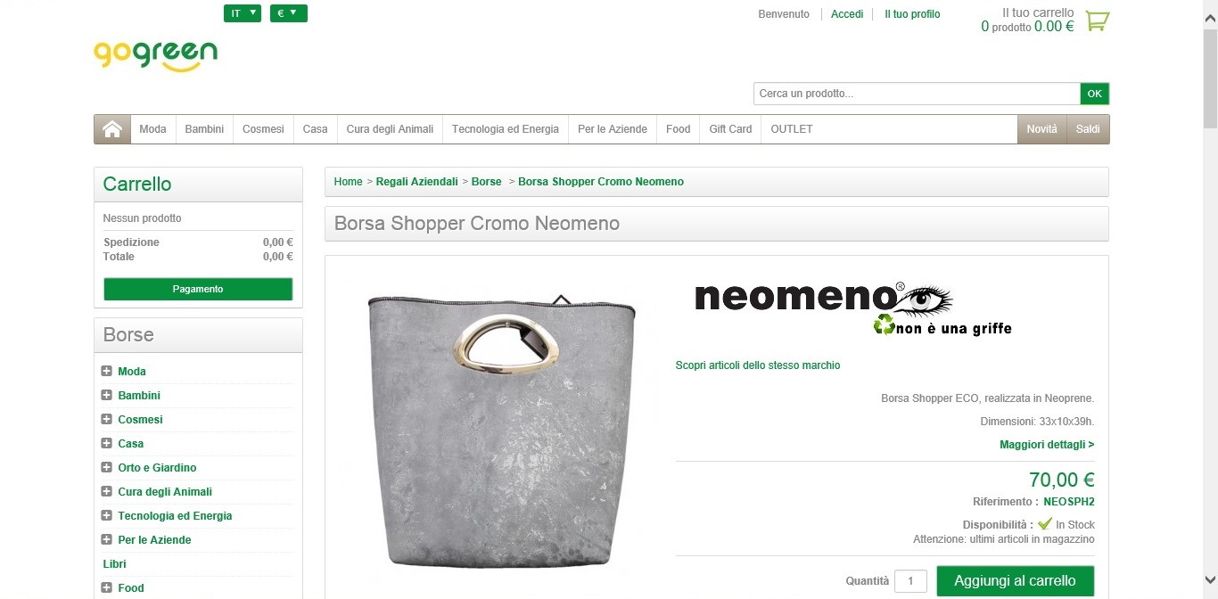1218x599 pixels.
Task: Open the IT language dropdown
Action: click(x=243, y=13)
